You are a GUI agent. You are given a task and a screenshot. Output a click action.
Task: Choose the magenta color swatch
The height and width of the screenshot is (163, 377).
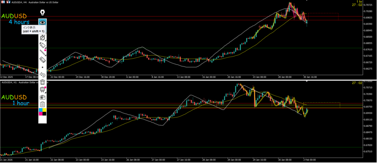(x=40, y=114)
